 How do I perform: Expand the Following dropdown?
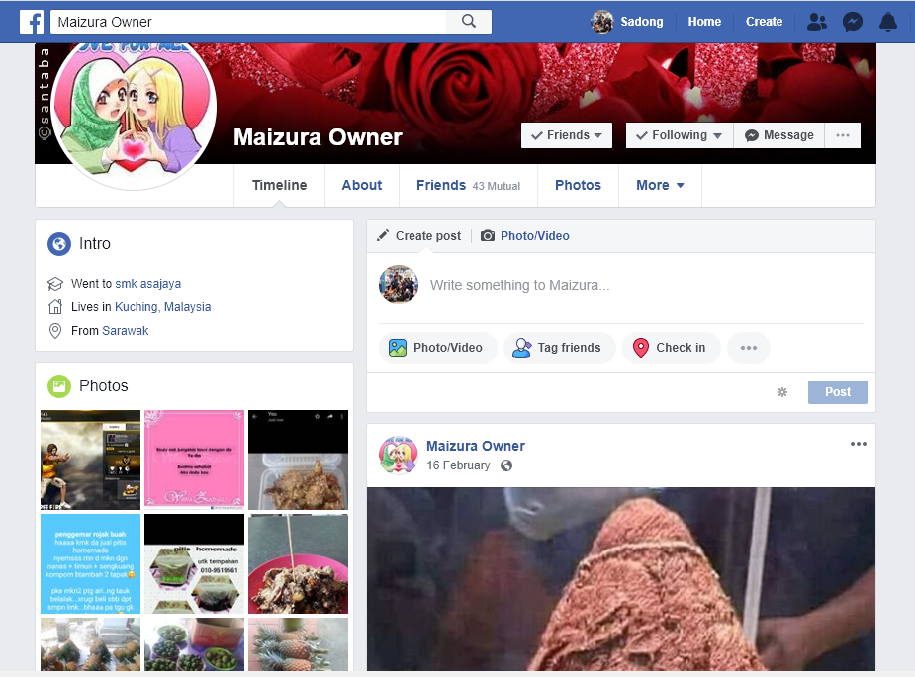point(679,135)
